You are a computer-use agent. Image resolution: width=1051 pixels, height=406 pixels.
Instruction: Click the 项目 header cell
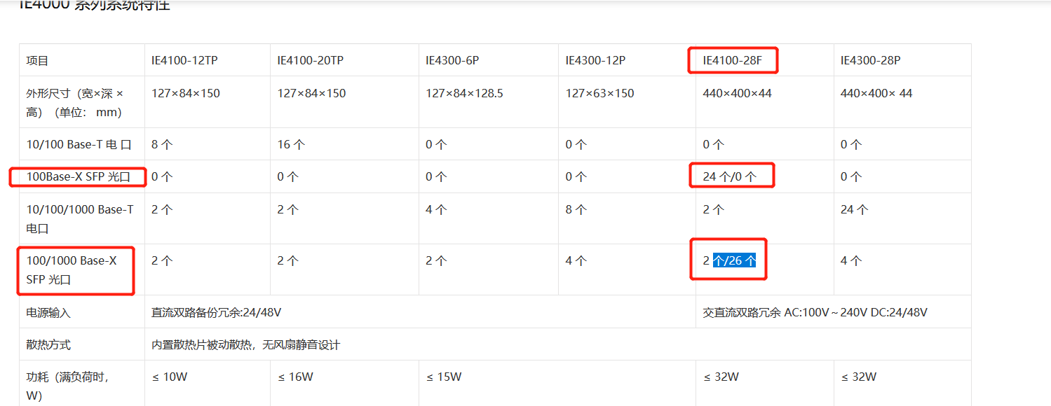(x=38, y=61)
